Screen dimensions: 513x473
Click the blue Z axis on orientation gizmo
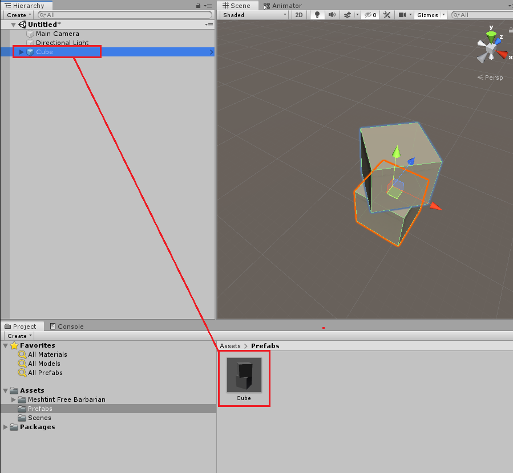coord(498,42)
